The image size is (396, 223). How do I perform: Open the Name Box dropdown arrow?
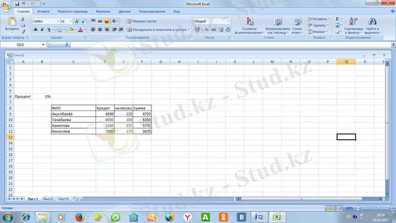[44, 45]
